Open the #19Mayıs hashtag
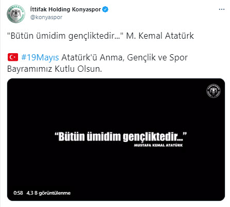 coord(40,57)
